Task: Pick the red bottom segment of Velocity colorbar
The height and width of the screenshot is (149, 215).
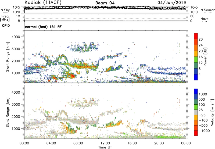Action: [x=196, y=133]
